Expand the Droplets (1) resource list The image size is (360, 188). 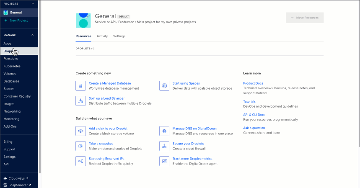(x=85, y=49)
